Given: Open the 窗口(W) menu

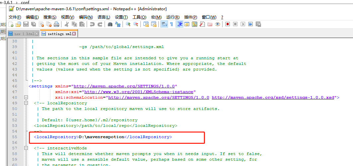Looking at the screenshot, I should point(209,17).
